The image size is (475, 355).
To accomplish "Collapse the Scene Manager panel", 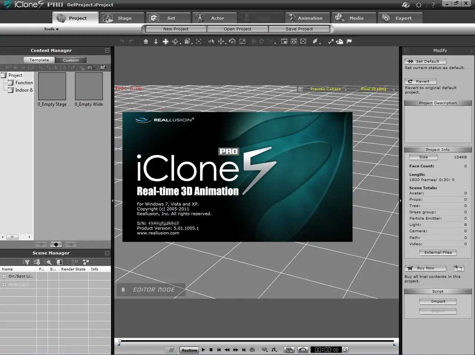I will 107,253.
